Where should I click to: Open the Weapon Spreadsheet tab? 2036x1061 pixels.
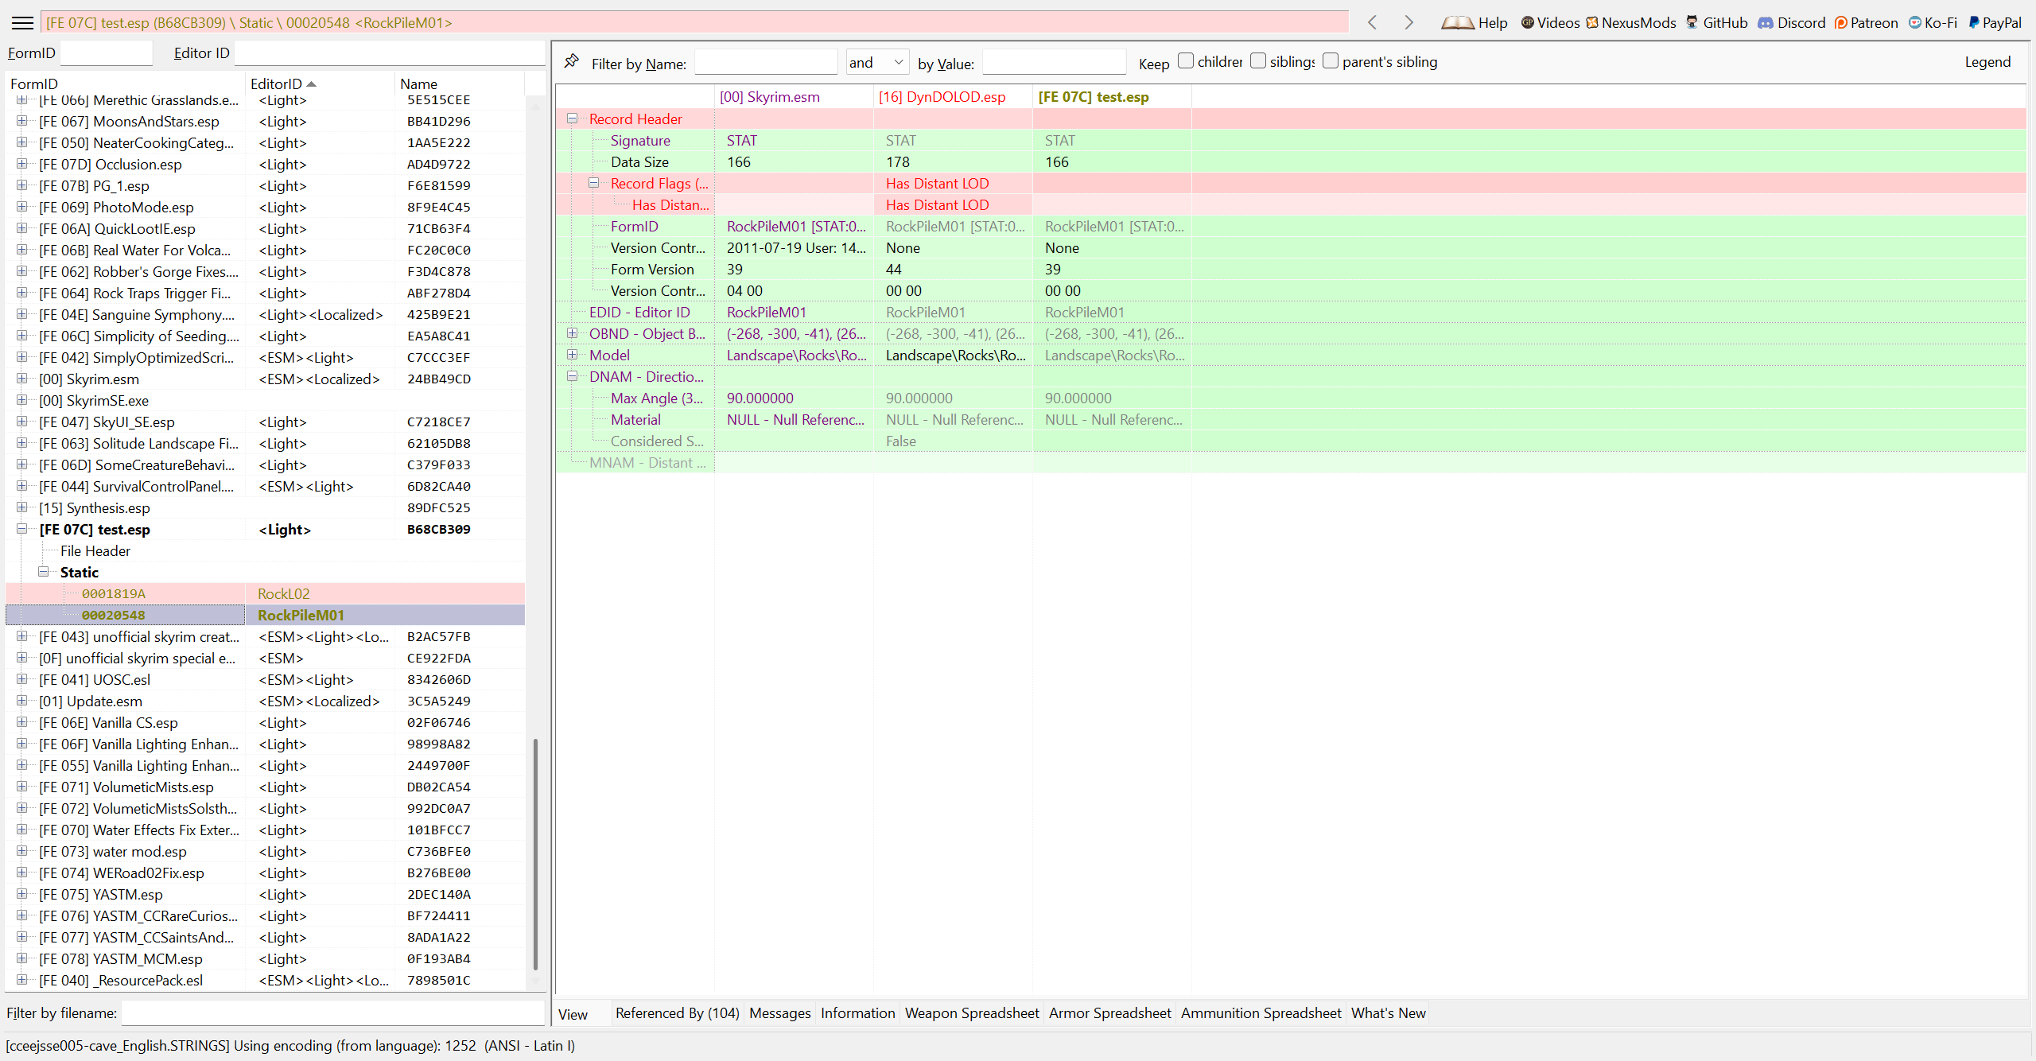[971, 1012]
